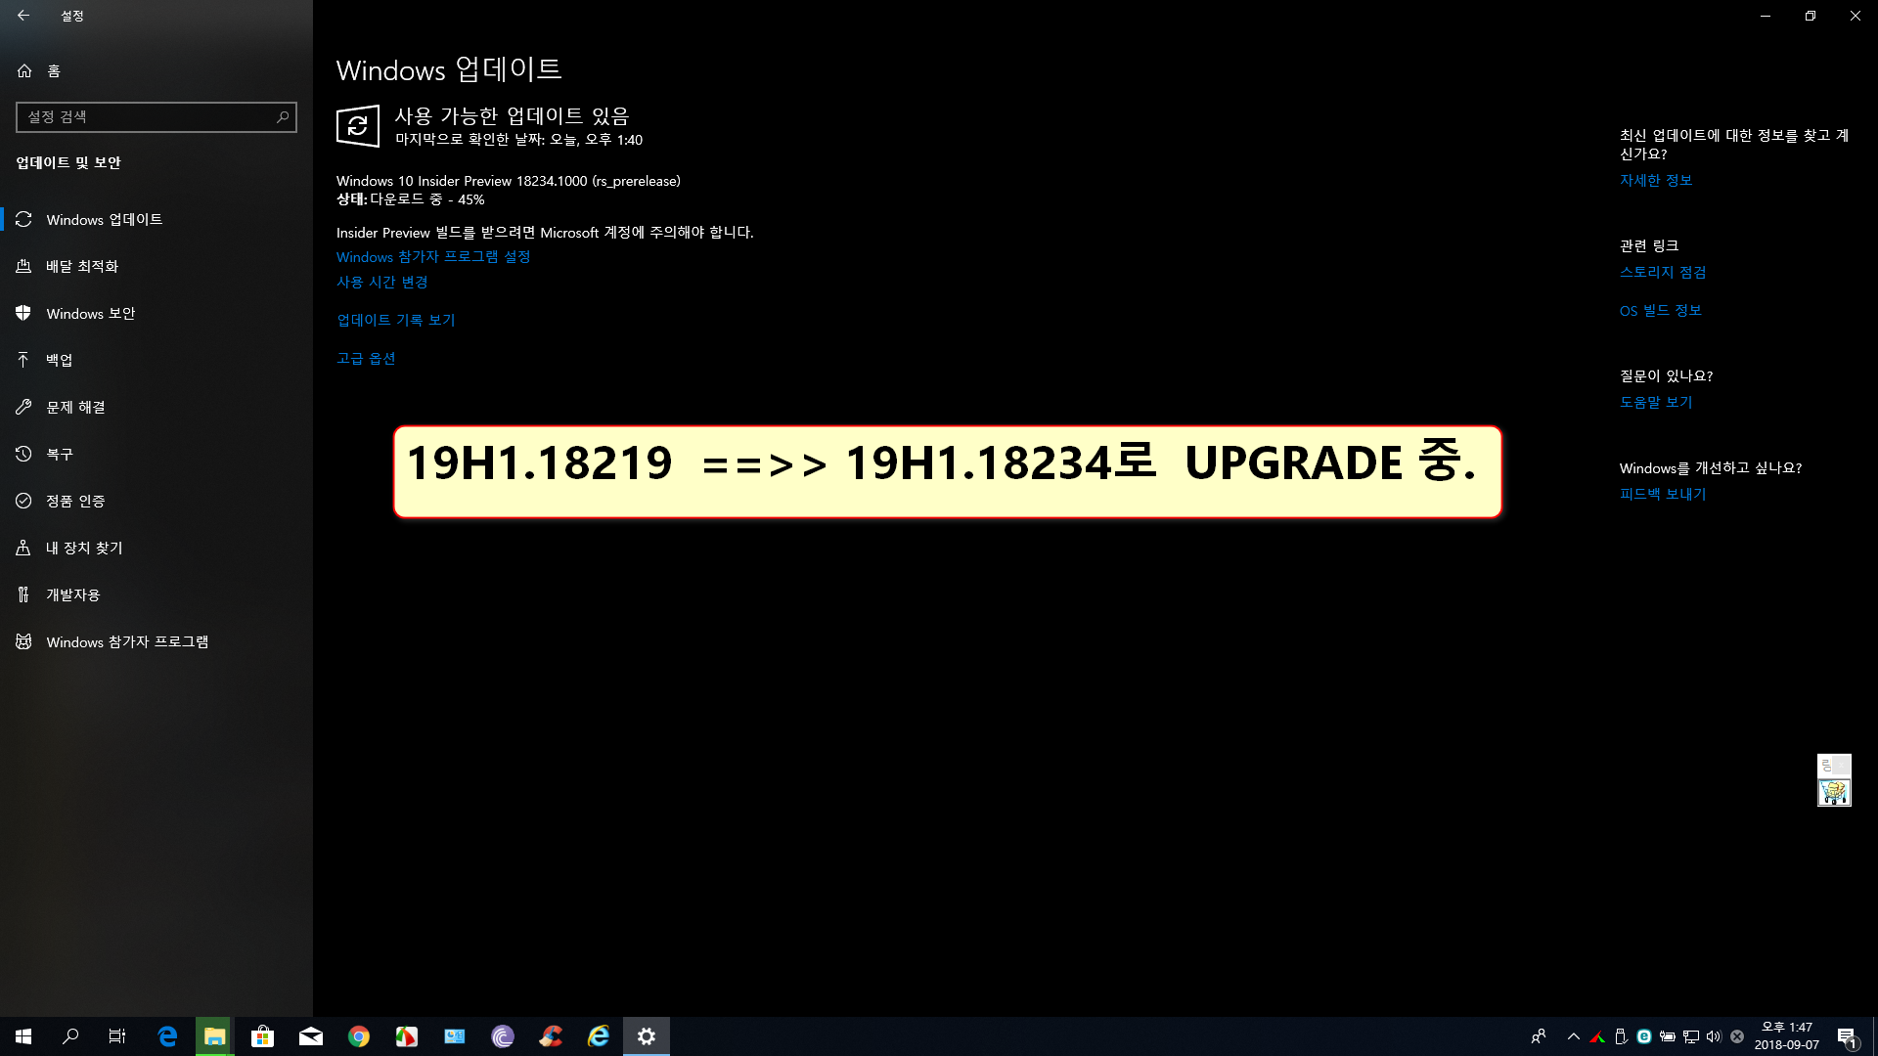Select Windows 업데이트 in the sidebar
Viewport: 1878px width, 1056px height.
click(x=156, y=219)
